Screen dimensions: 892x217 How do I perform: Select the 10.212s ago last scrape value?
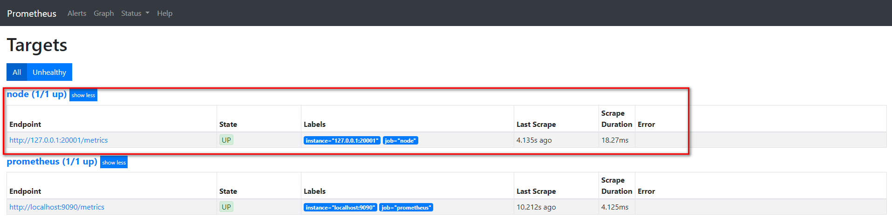click(x=536, y=207)
